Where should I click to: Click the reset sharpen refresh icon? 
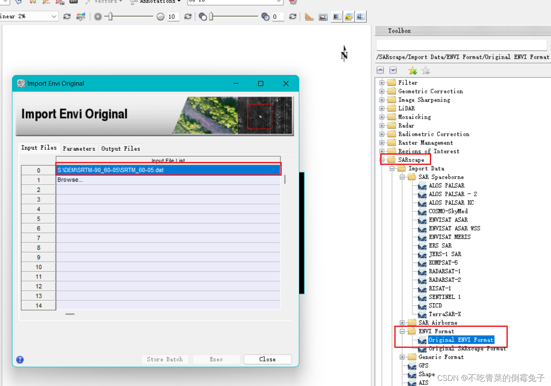(x=188, y=17)
